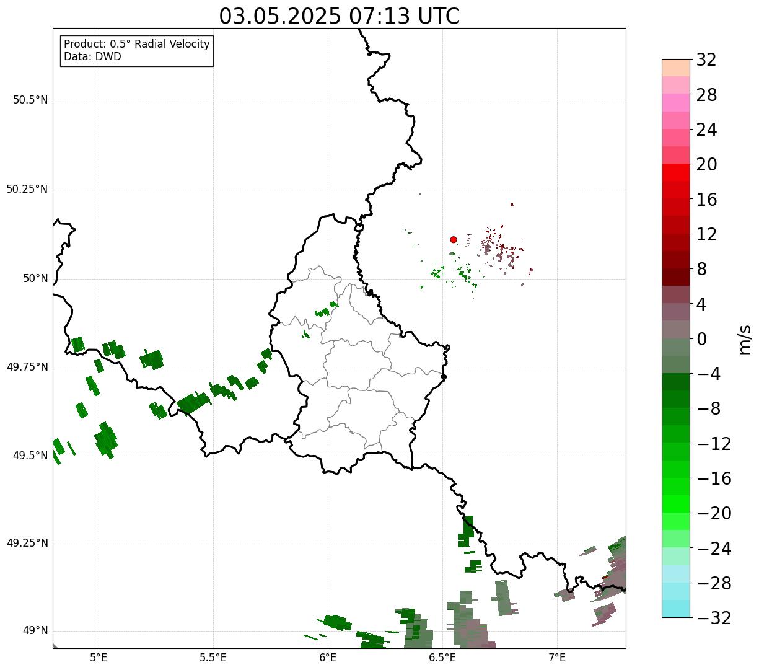
Task: Click the 49.75°N latitude label
Action: point(27,367)
